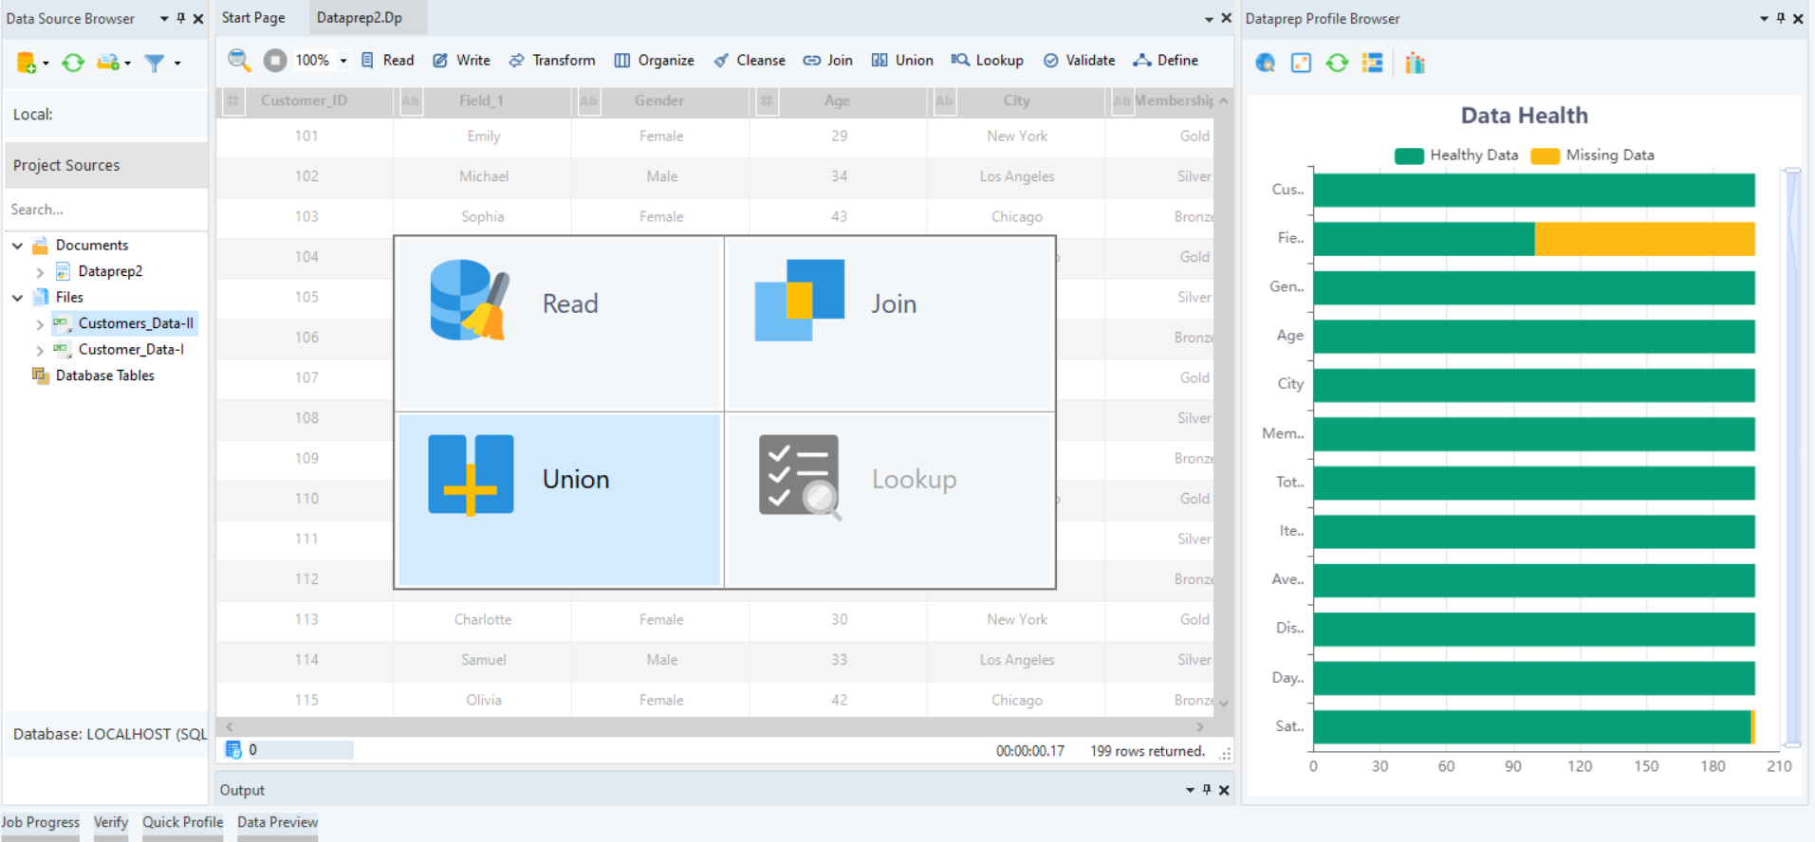Collapse the Documents tree folder
Screen dimensions: 1815x842
click(18, 246)
